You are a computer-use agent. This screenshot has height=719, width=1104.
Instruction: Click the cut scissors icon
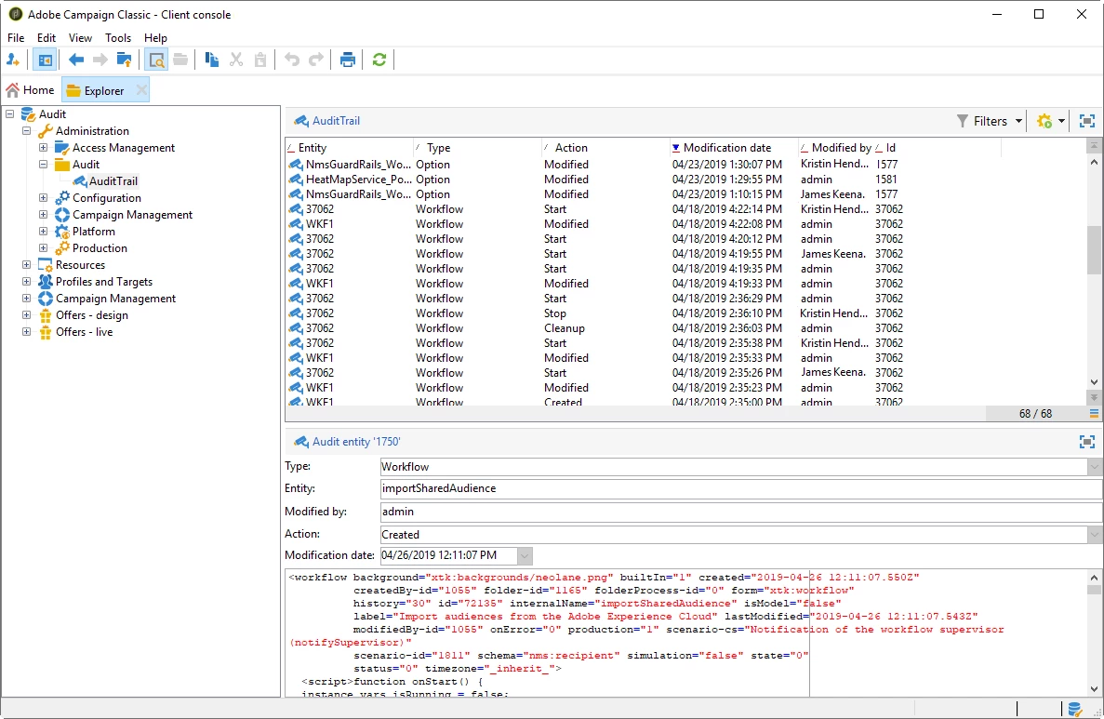coord(236,60)
